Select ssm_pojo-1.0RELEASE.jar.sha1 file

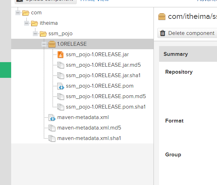tap(103, 75)
